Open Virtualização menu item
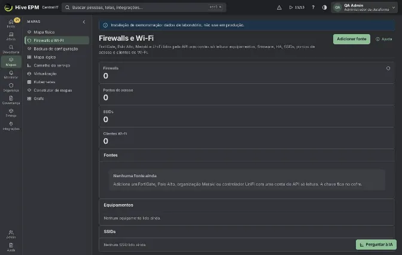This screenshot has height=255, width=402. [x=57, y=74]
